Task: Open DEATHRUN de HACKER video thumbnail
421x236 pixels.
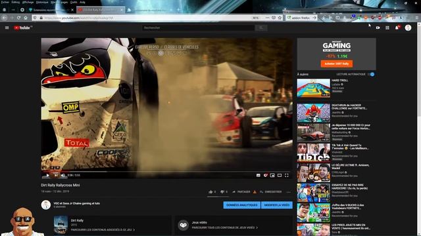Action: tap(313, 113)
